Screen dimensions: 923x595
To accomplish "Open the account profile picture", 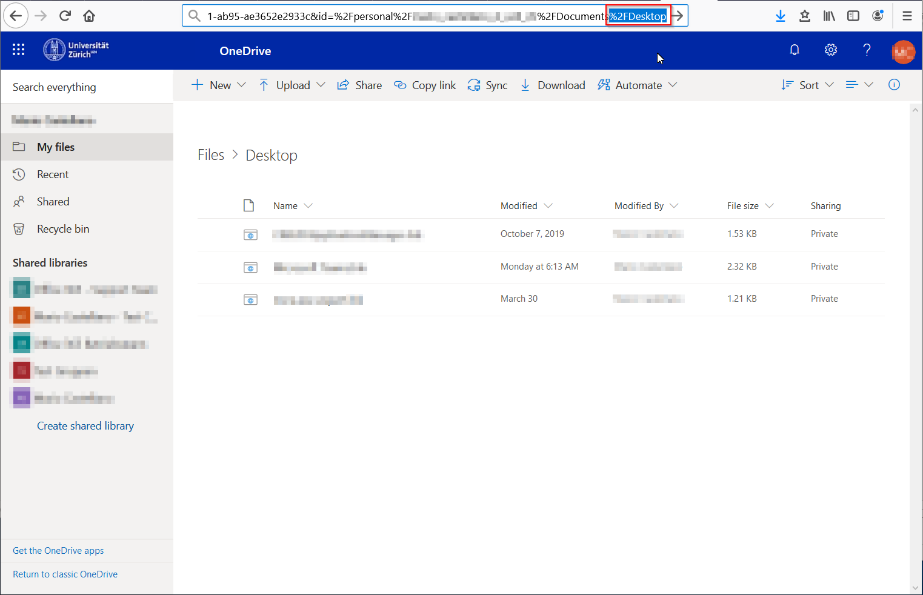I will (903, 52).
